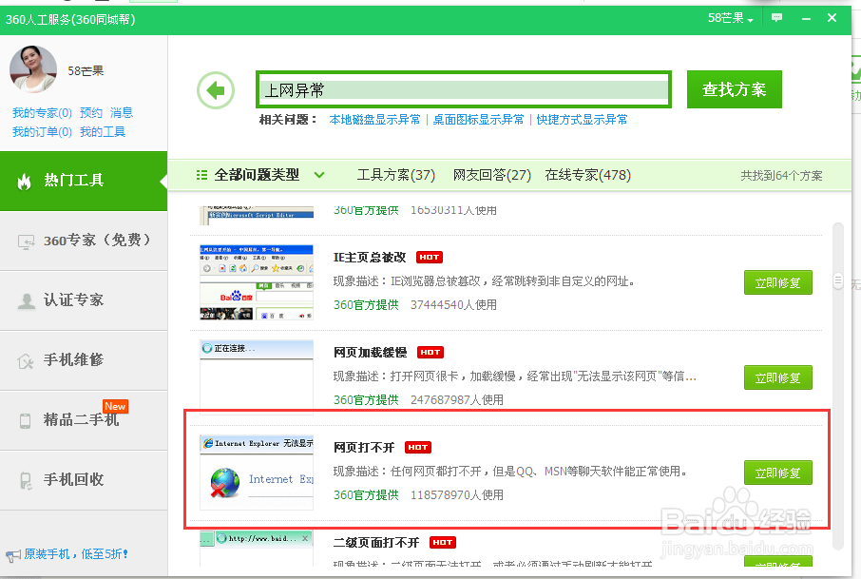Click the 二级页面打不开 thumbnail image
The height and width of the screenshot is (579, 861).
257,549
